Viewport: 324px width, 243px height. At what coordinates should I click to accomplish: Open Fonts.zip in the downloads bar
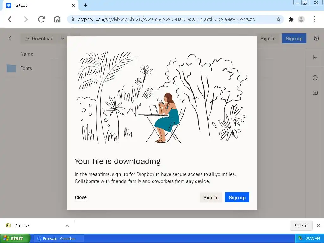click(x=22, y=226)
